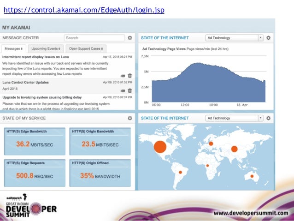
Task: Click the Europe traffic circle on map
Action: coord(211,143)
